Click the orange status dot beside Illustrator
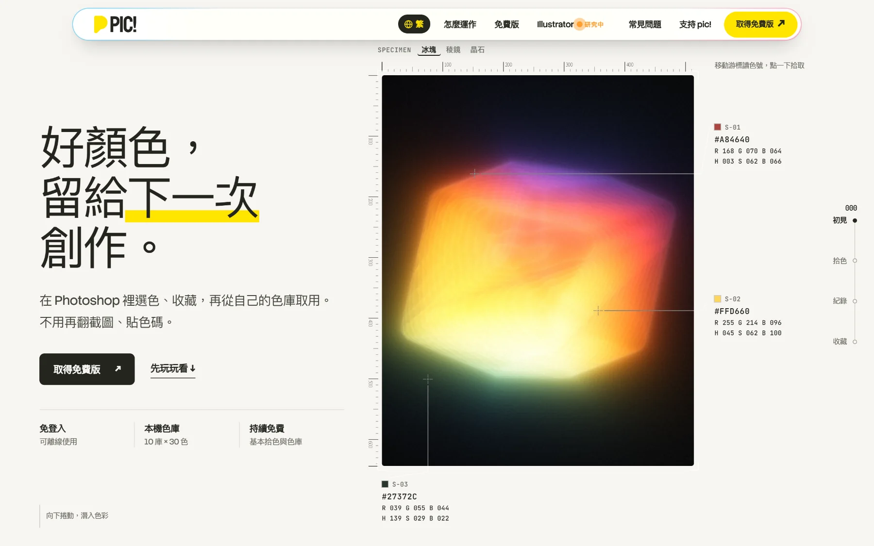The width and height of the screenshot is (874, 546). (579, 24)
